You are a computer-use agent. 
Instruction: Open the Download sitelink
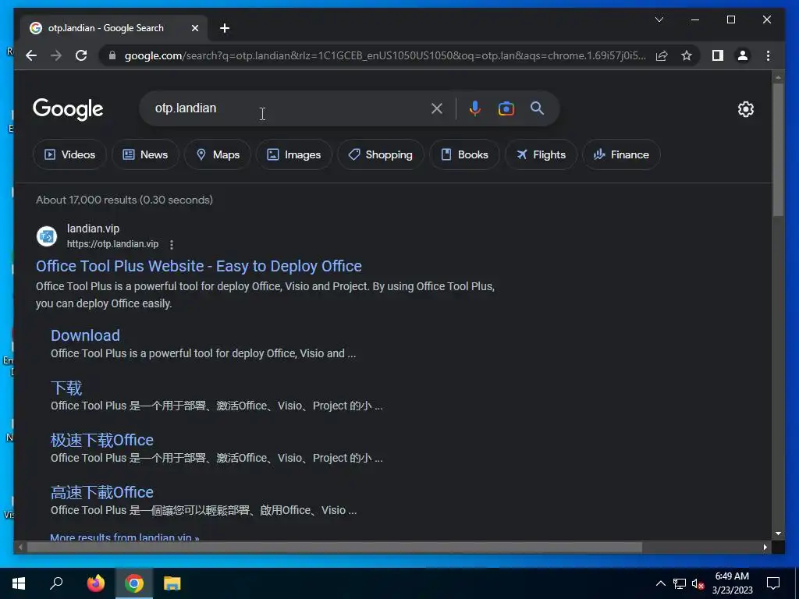tap(85, 335)
